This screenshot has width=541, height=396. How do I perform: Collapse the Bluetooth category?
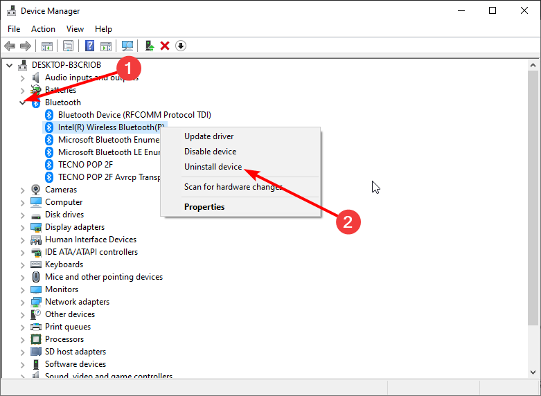pyautogui.click(x=23, y=102)
